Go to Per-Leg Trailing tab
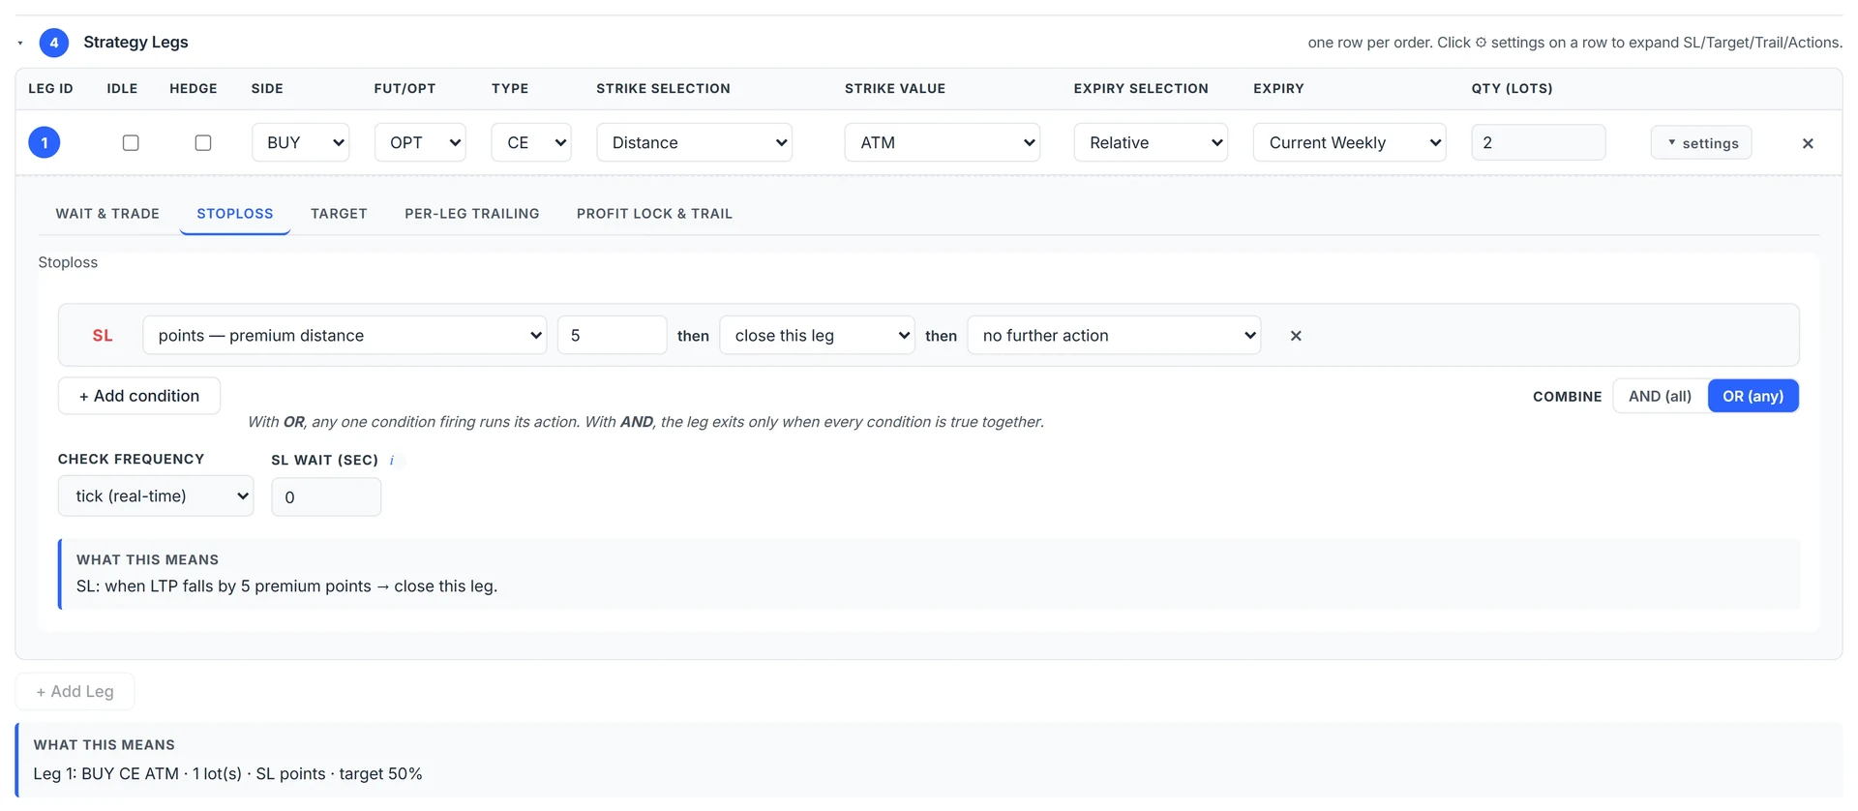 coord(472,214)
